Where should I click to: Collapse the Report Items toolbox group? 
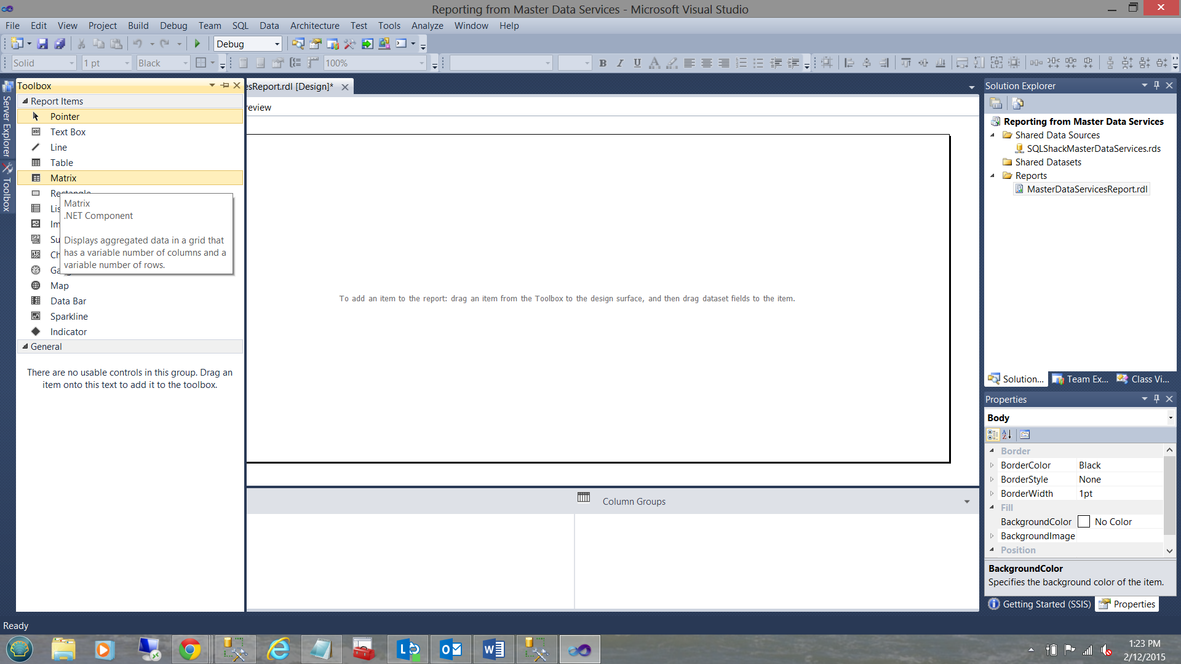click(x=25, y=101)
